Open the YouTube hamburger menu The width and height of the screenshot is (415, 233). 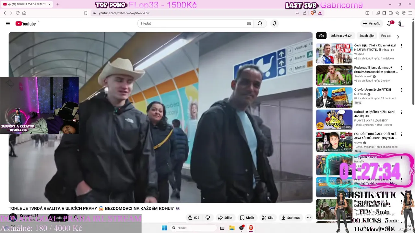tap(8, 24)
